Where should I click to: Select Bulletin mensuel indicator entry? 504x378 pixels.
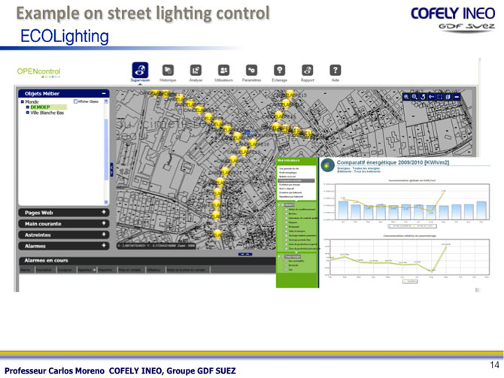coord(287,177)
